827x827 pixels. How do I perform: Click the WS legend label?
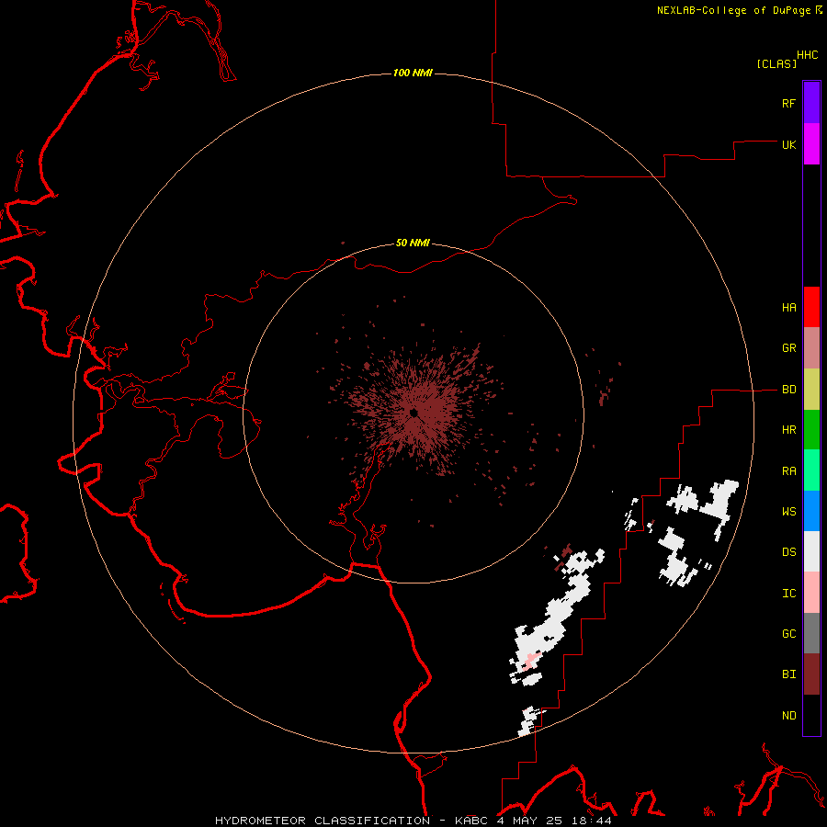(x=788, y=512)
